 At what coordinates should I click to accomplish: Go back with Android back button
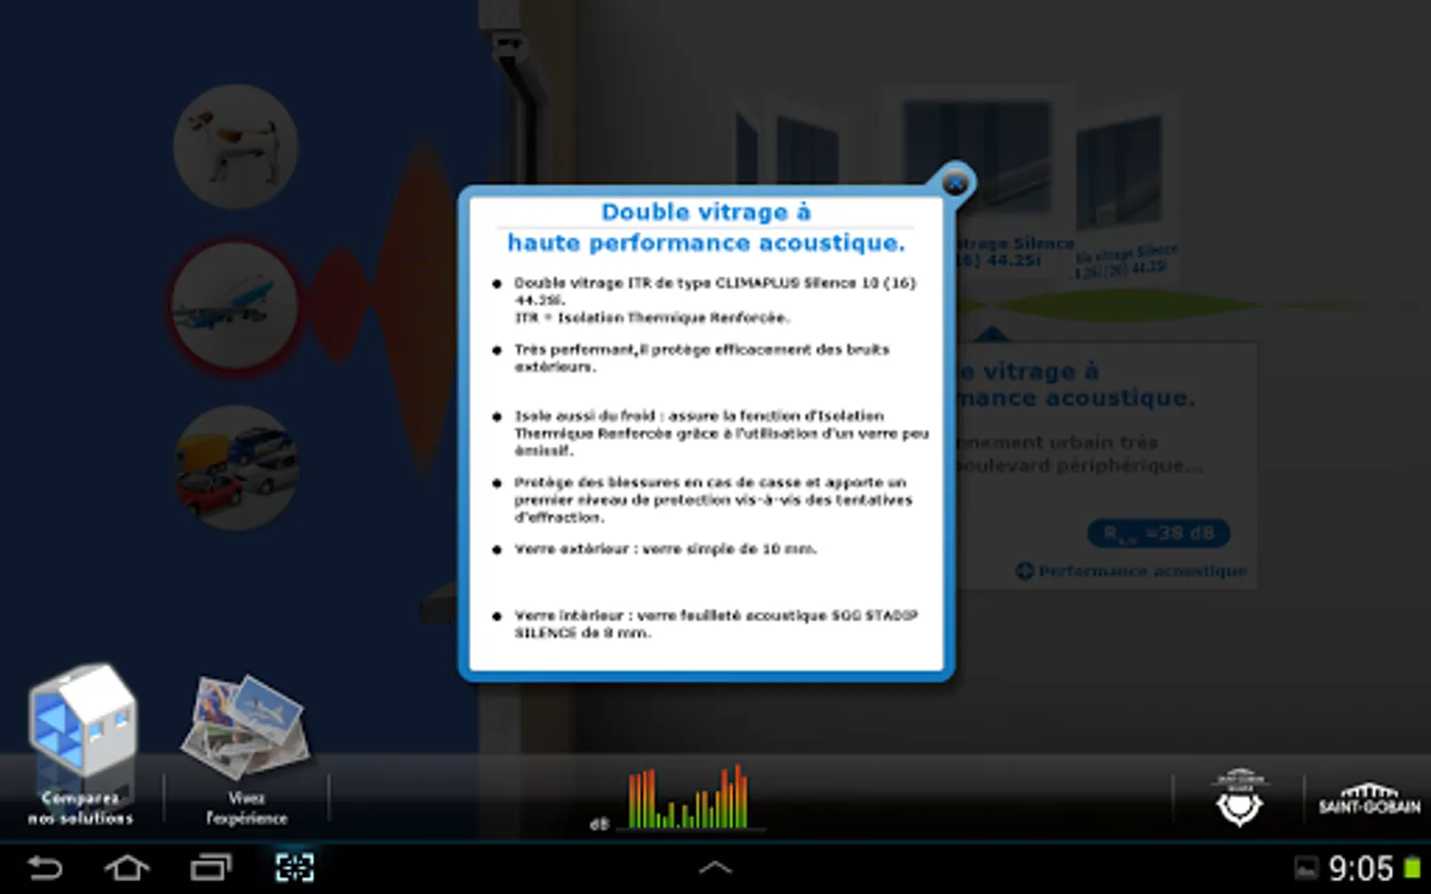[x=45, y=868]
